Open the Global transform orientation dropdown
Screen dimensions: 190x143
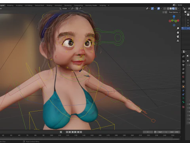[65, 9]
